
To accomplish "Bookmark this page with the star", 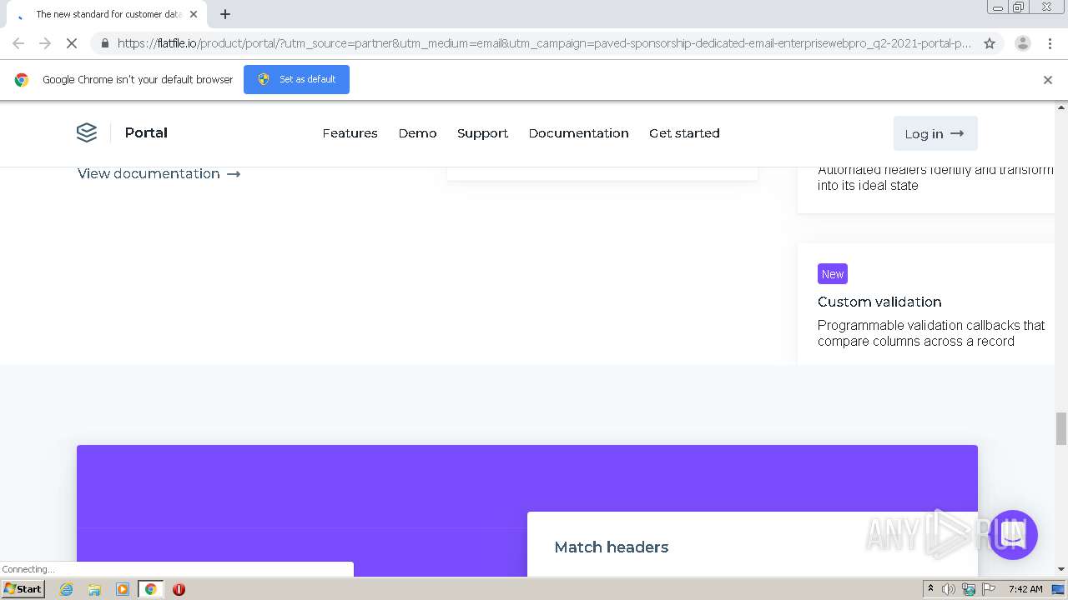I will [x=990, y=43].
